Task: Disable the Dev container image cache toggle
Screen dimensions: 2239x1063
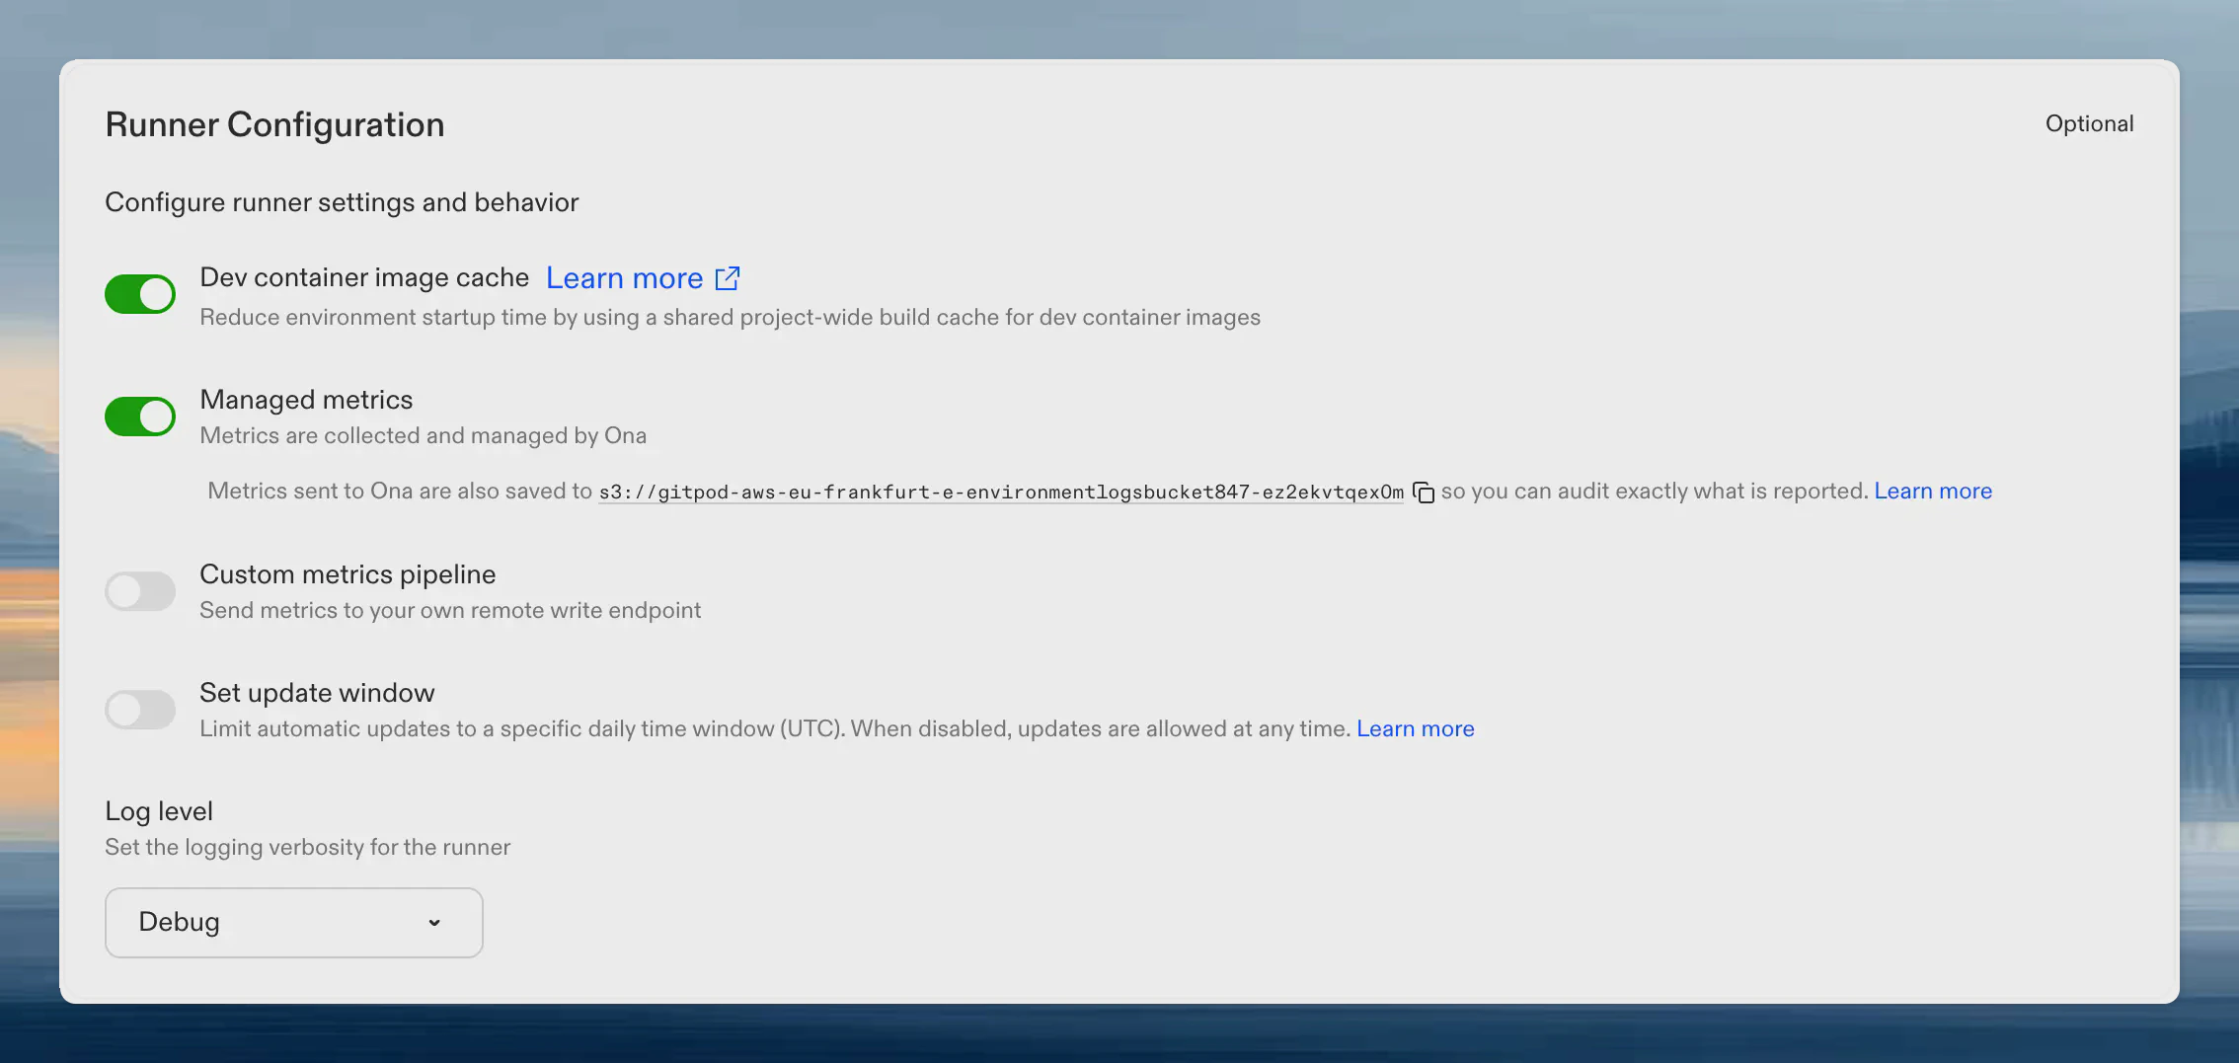Action: pyautogui.click(x=139, y=293)
